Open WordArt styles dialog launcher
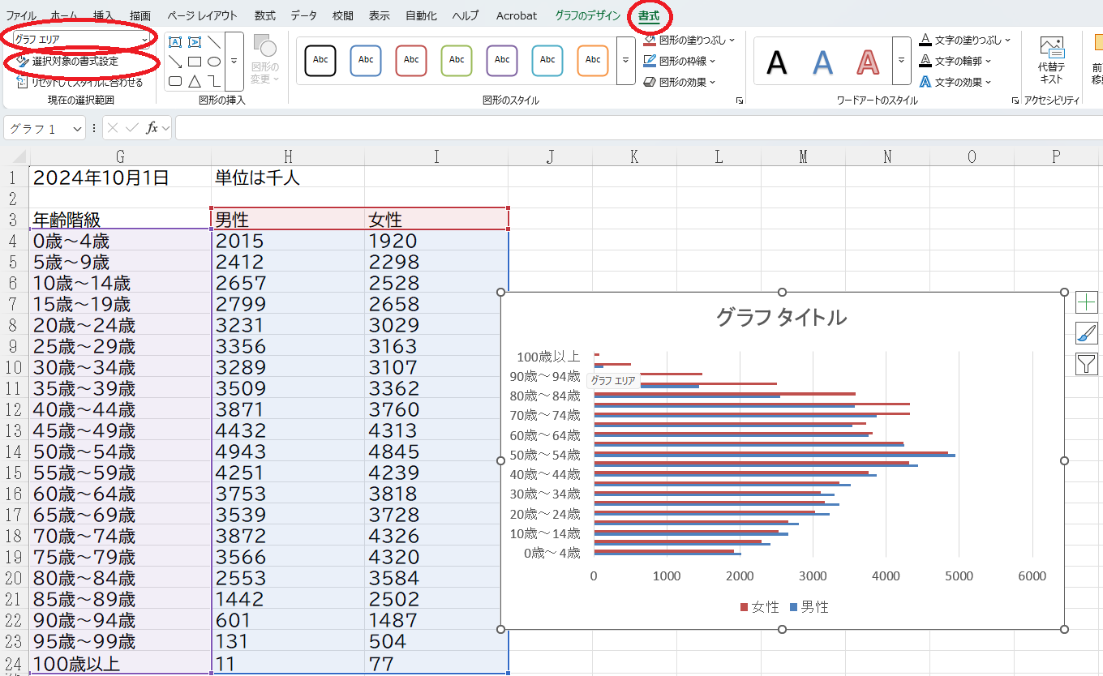Screen dimensions: 1103x676 tap(1015, 101)
